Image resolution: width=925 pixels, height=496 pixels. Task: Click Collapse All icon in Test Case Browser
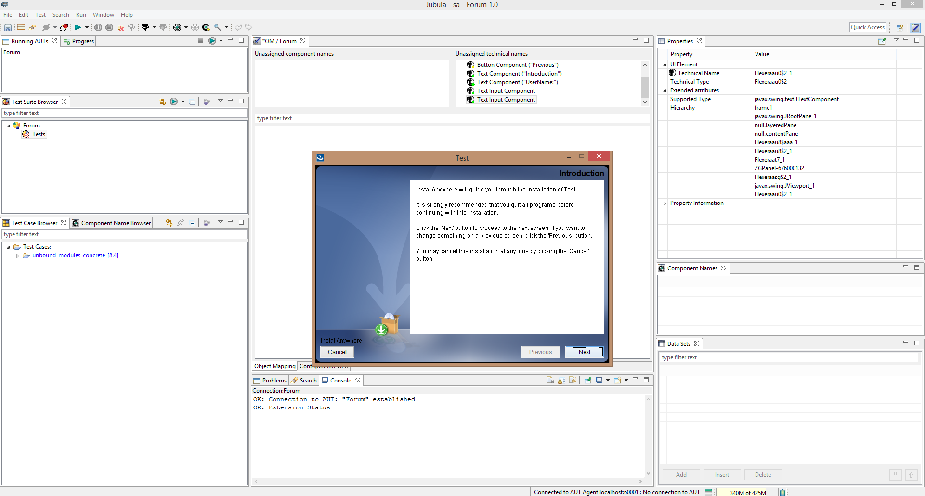click(x=192, y=223)
